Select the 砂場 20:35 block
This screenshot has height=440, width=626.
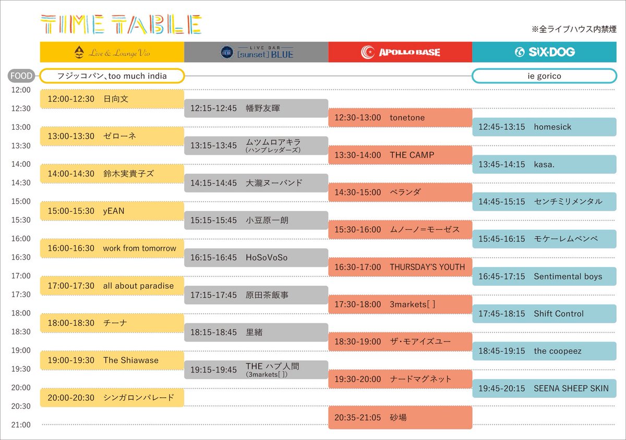[400, 417]
